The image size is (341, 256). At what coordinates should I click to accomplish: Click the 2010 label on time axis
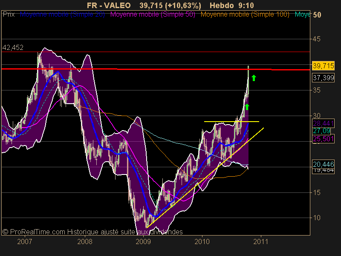pos(202,241)
